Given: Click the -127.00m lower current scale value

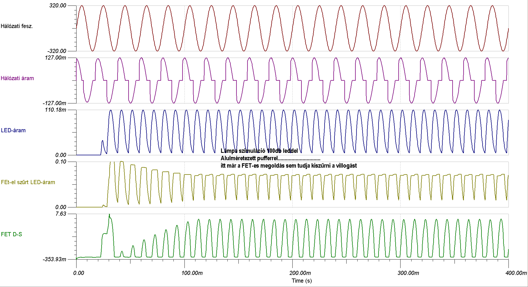Looking at the screenshot, I should (x=55, y=103).
